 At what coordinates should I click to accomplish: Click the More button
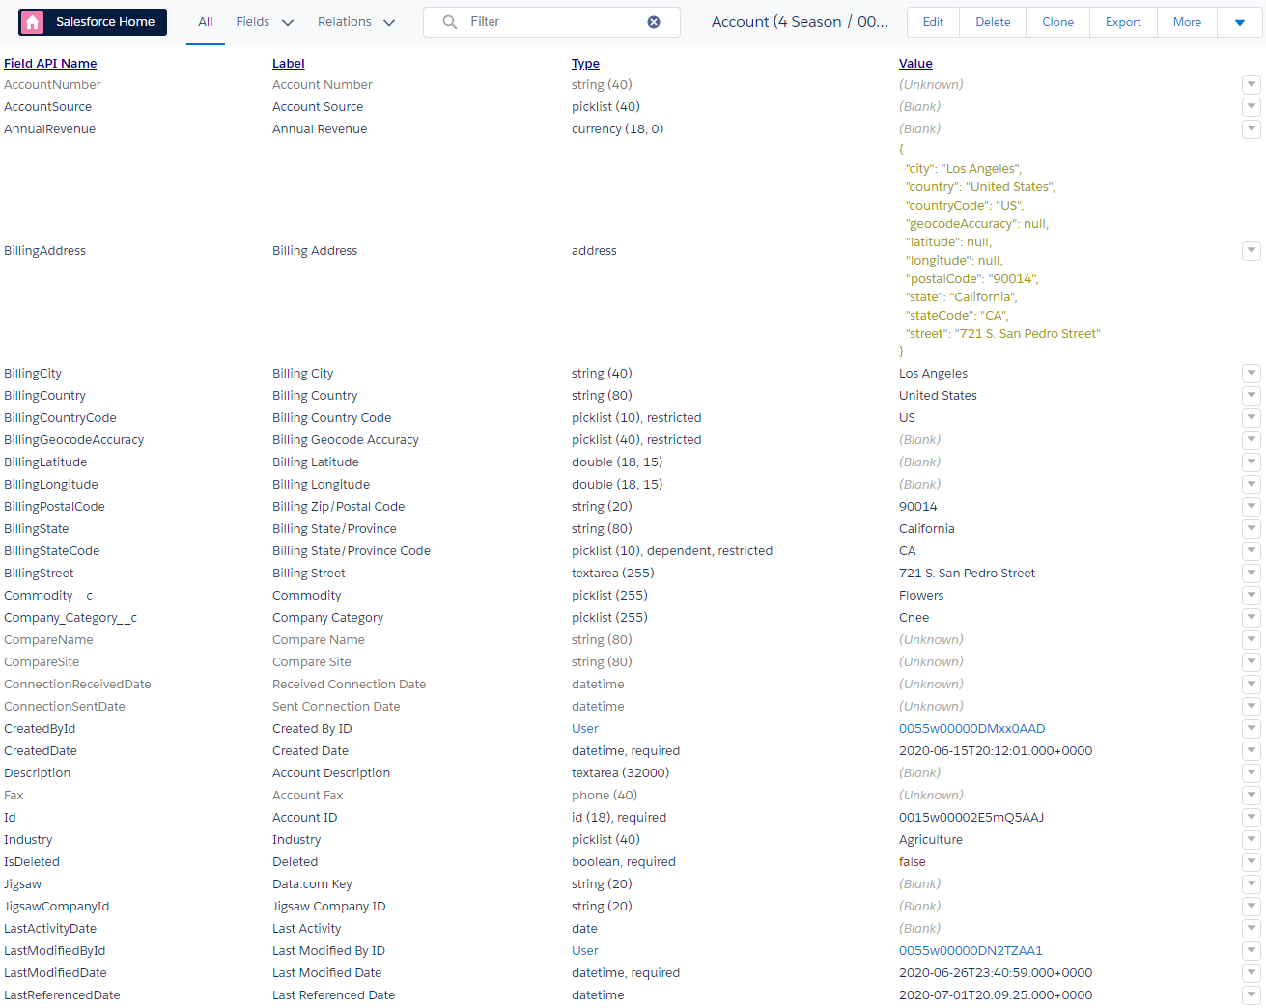pos(1187,22)
